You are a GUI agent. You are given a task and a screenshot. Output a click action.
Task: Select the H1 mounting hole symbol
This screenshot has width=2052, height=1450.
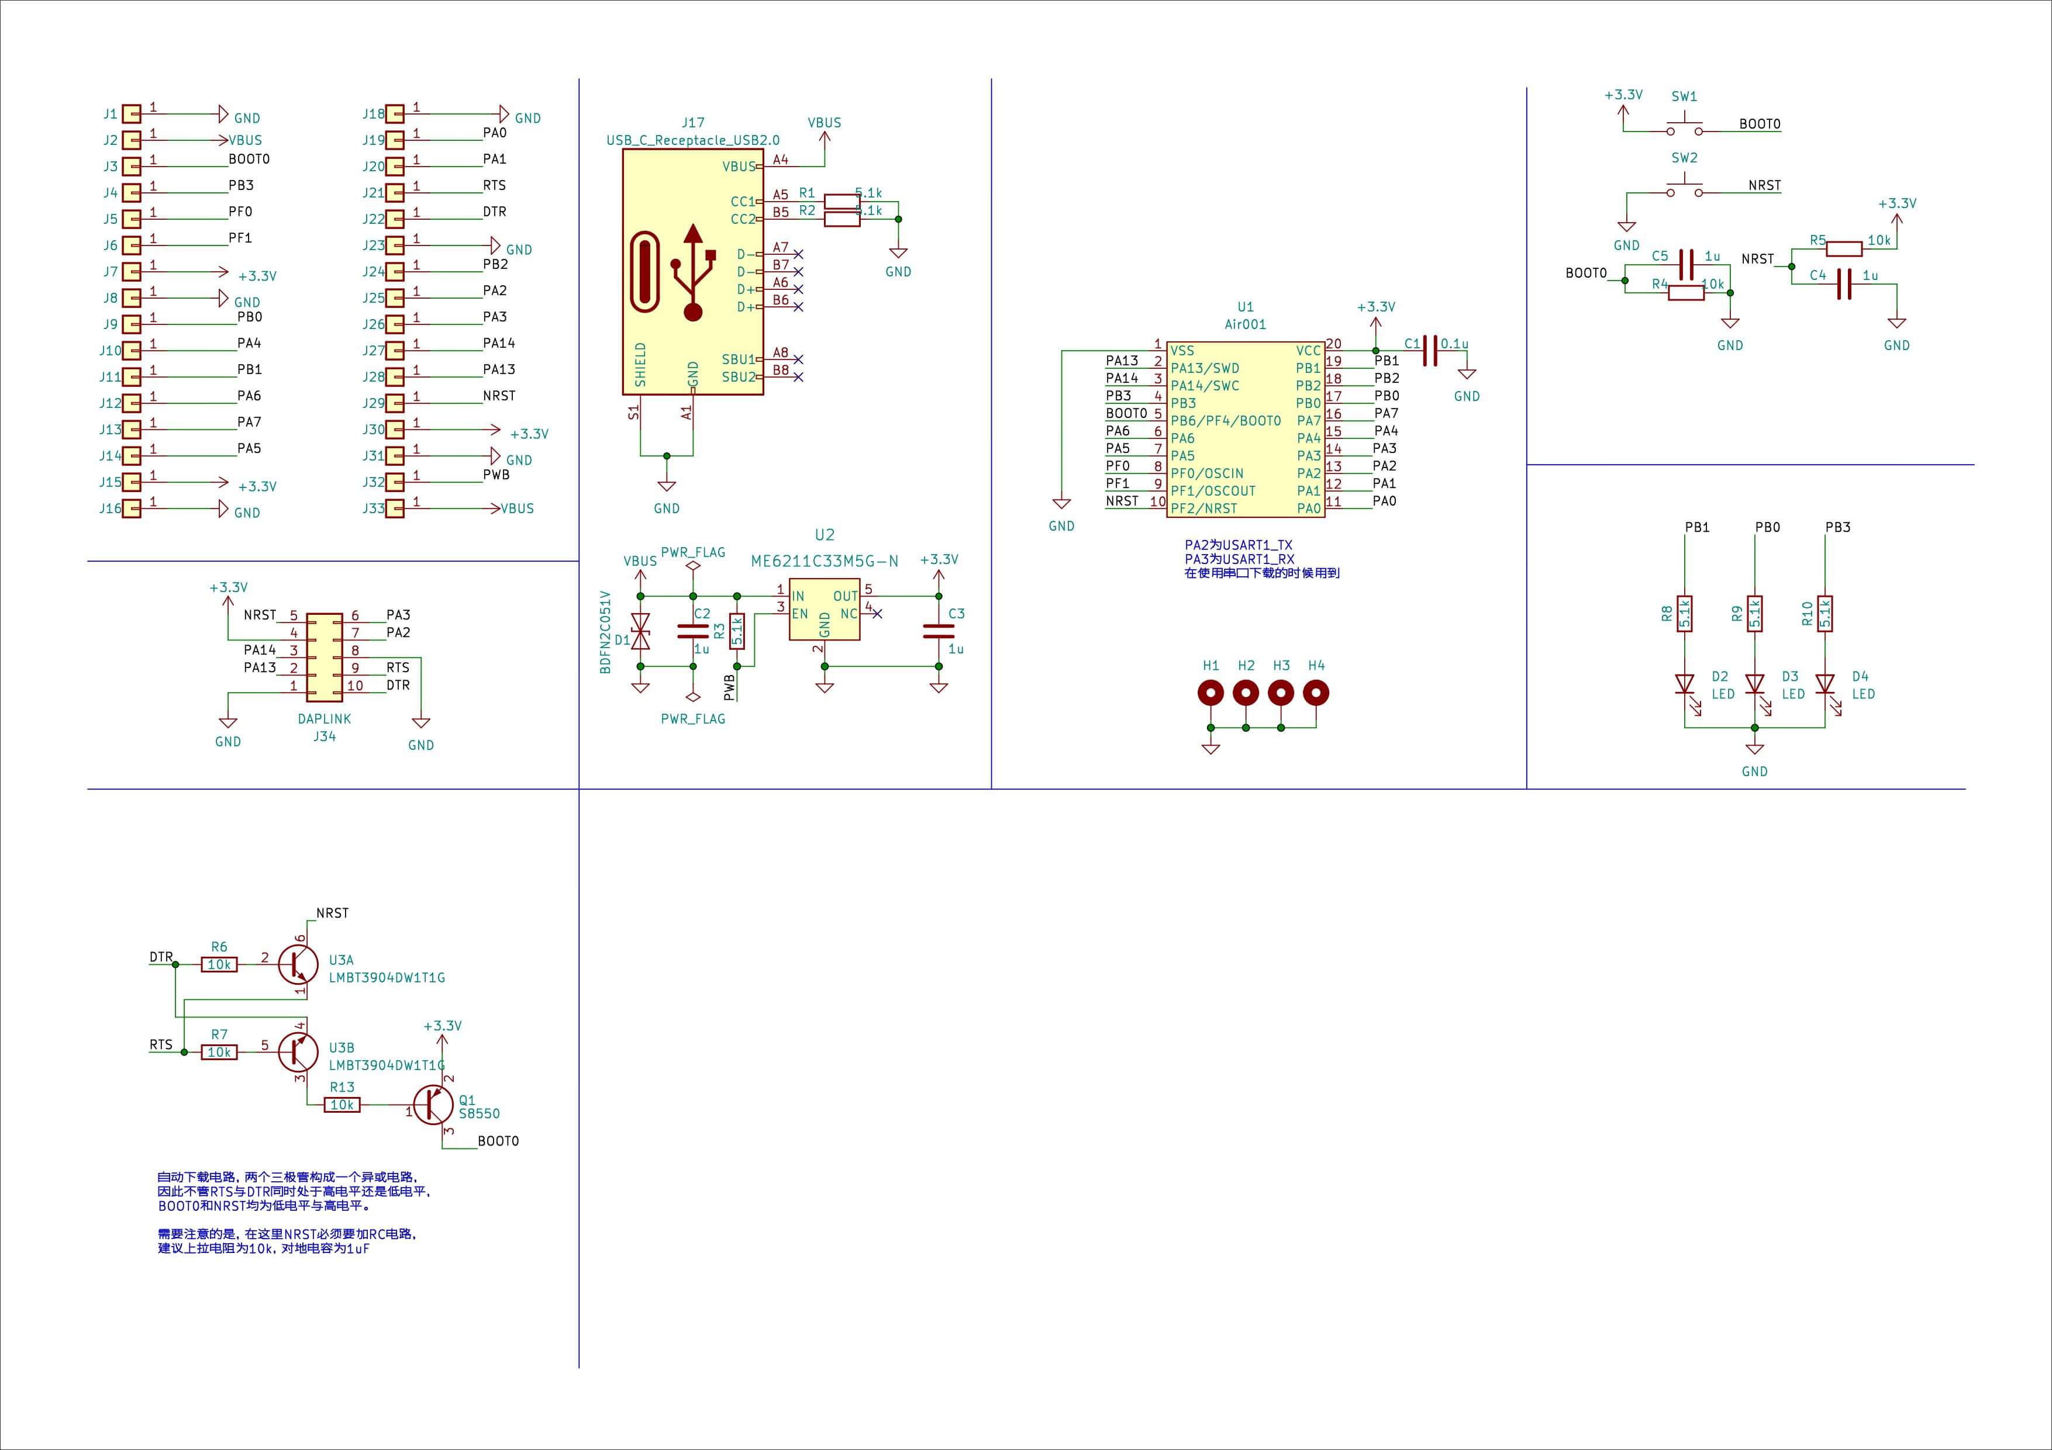[1210, 693]
